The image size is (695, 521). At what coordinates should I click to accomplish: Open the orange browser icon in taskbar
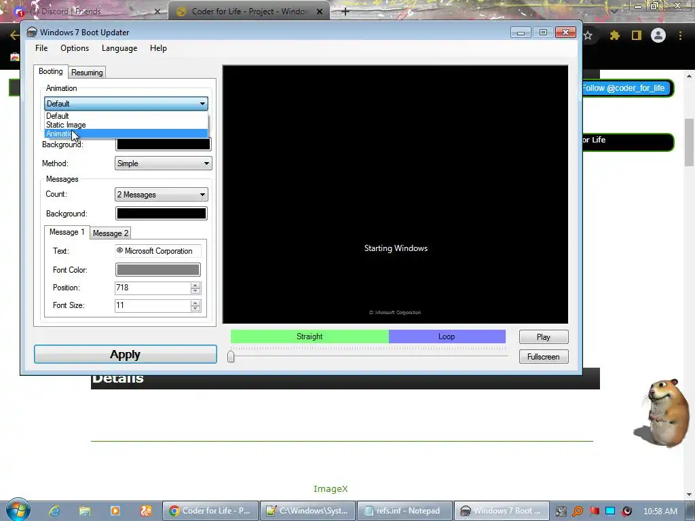click(146, 511)
